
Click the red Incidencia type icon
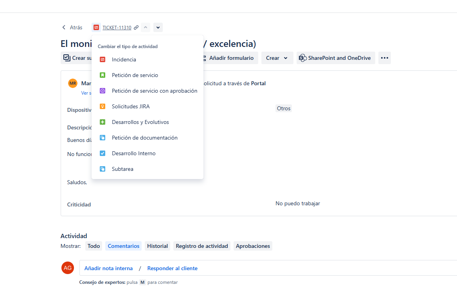pyautogui.click(x=103, y=59)
